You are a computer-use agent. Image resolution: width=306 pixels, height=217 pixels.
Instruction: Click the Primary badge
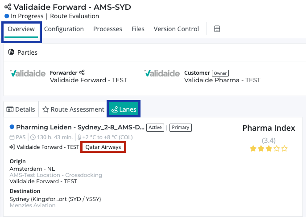(x=181, y=128)
